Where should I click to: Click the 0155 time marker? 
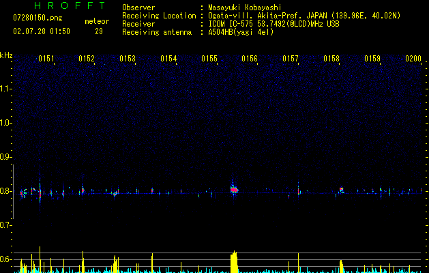[209, 59]
